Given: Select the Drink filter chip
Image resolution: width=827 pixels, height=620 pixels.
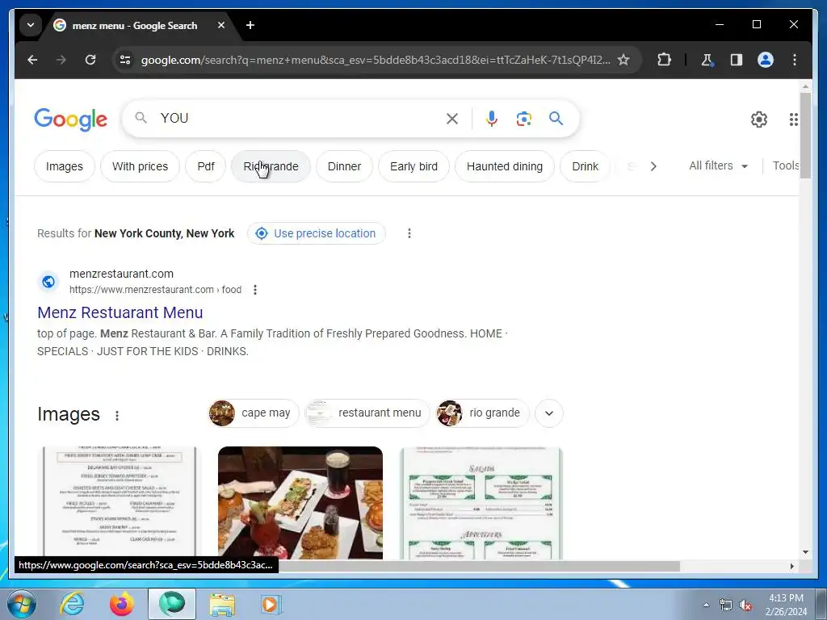Looking at the screenshot, I should tap(585, 166).
